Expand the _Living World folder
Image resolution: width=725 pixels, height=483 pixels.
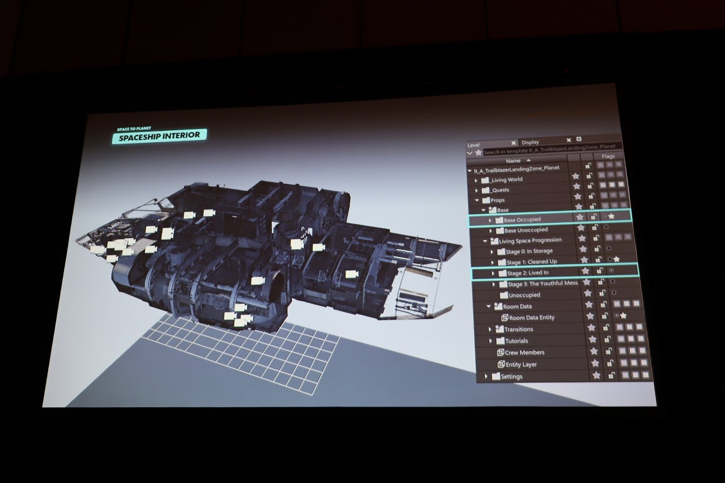click(476, 180)
